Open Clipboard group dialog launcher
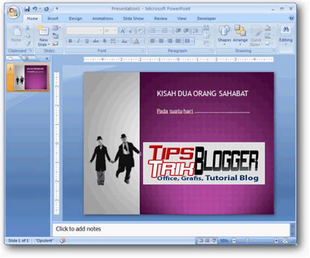310x258 pixels. [x=31, y=50]
